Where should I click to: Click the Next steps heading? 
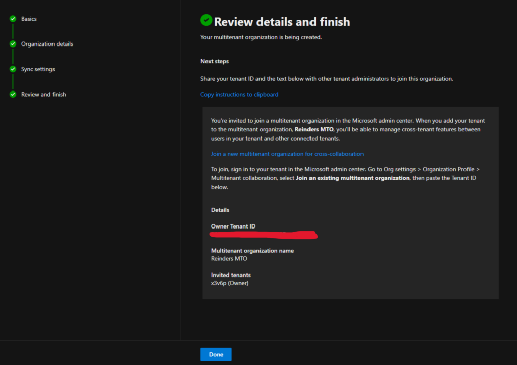215,61
